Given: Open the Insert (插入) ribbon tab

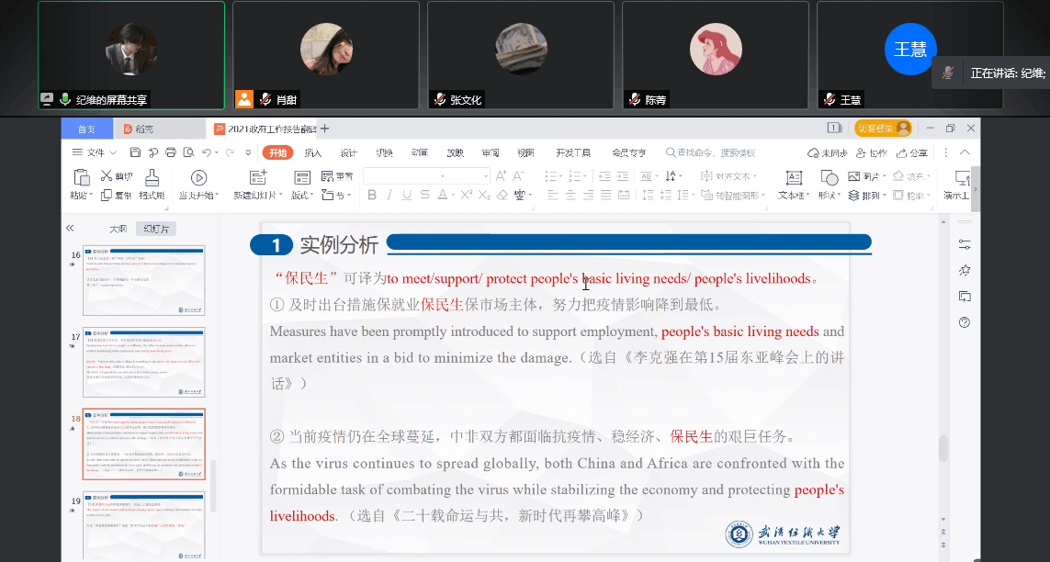Looking at the screenshot, I should click(x=313, y=152).
